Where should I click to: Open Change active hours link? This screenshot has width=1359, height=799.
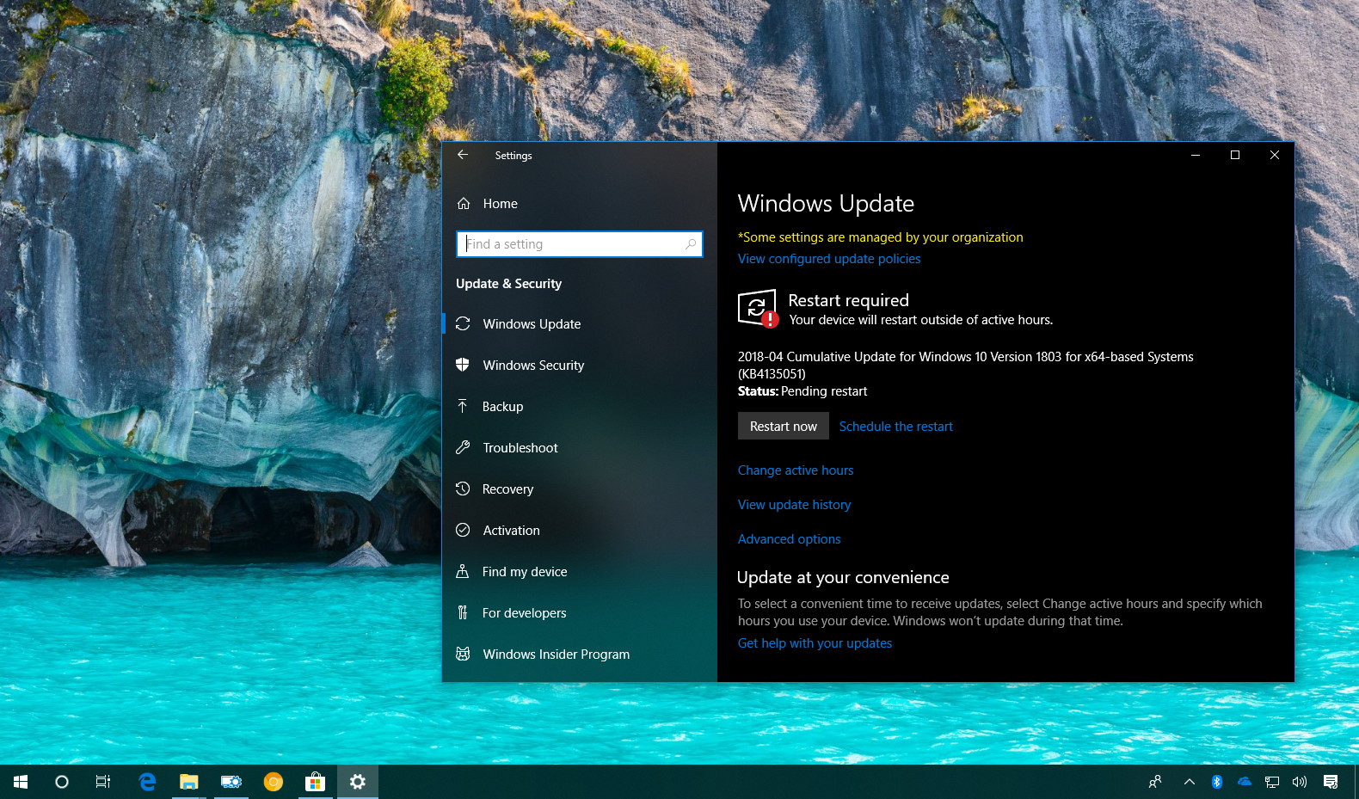(x=796, y=470)
